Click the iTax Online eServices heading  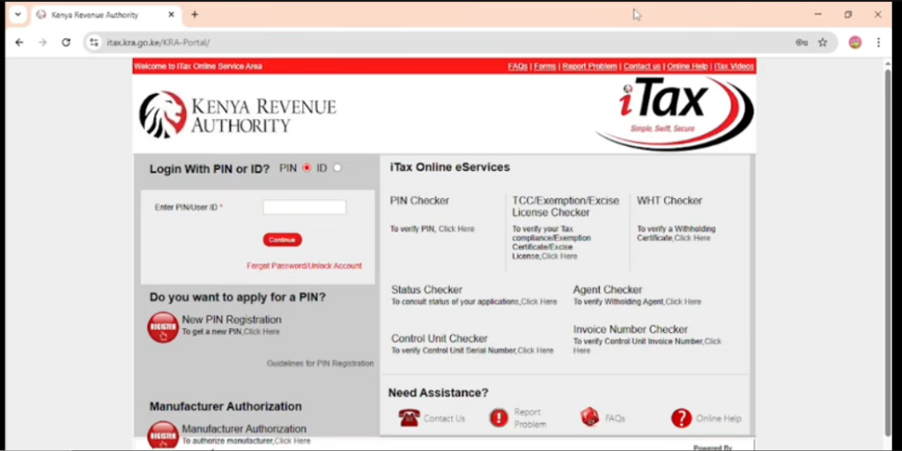click(x=450, y=167)
